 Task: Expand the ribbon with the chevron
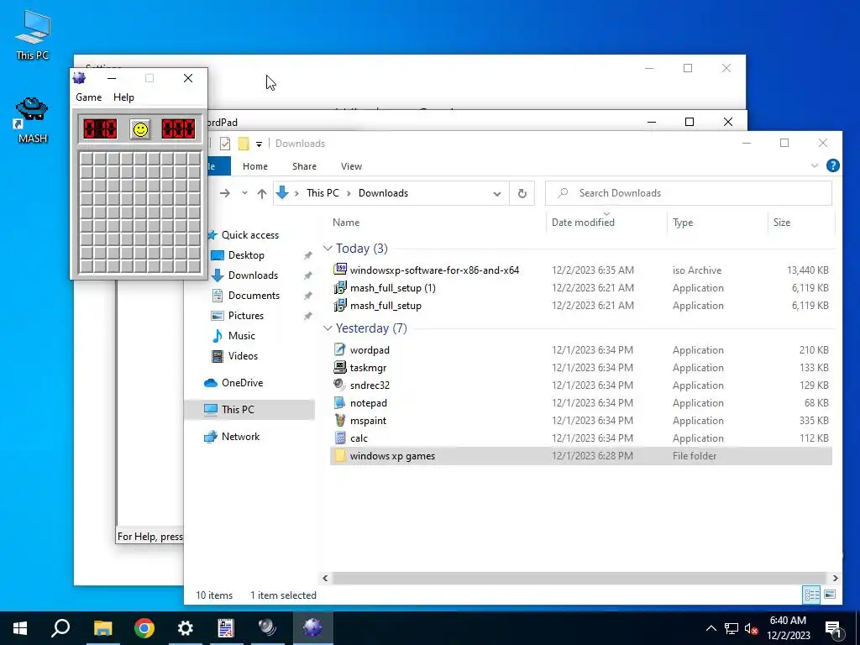[815, 165]
